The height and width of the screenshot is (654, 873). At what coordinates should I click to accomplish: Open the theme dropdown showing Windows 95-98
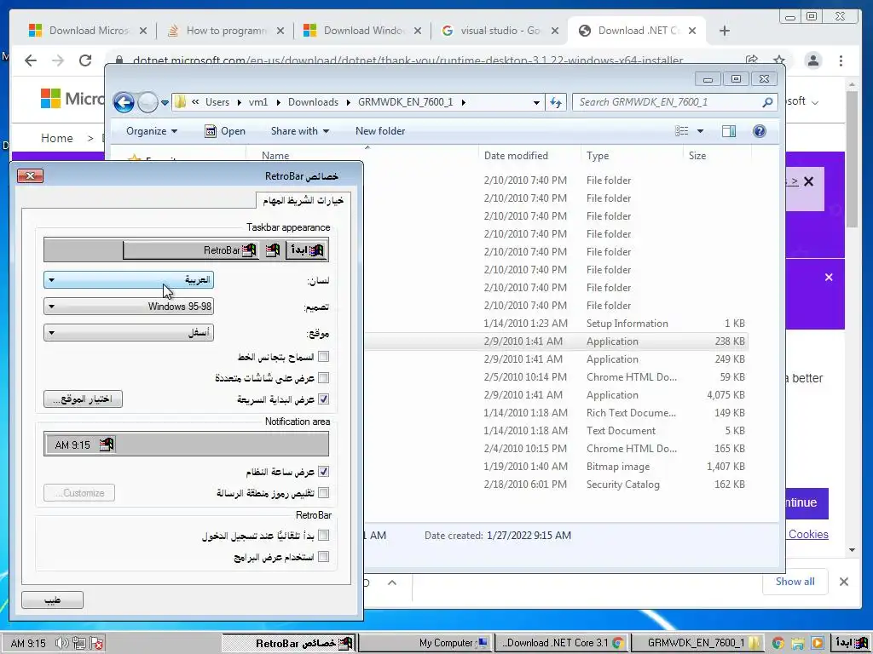pyautogui.click(x=129, y=307)
